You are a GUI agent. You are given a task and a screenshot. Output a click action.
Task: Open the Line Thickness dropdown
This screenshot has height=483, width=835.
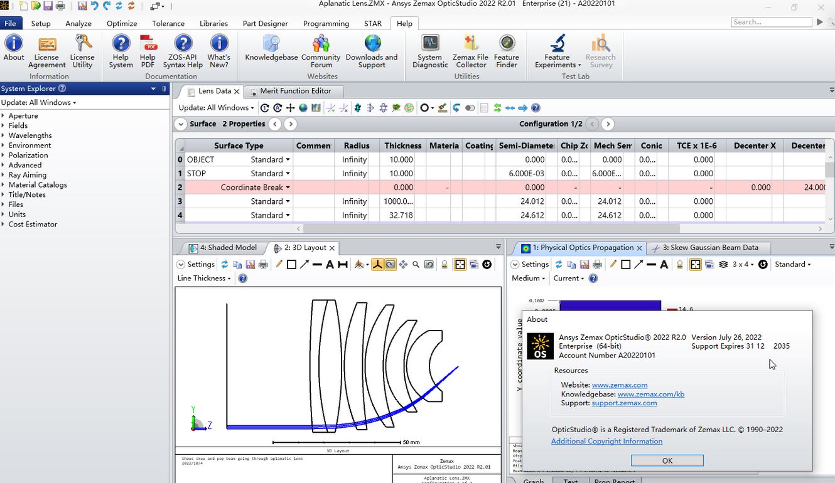[203, 278]
